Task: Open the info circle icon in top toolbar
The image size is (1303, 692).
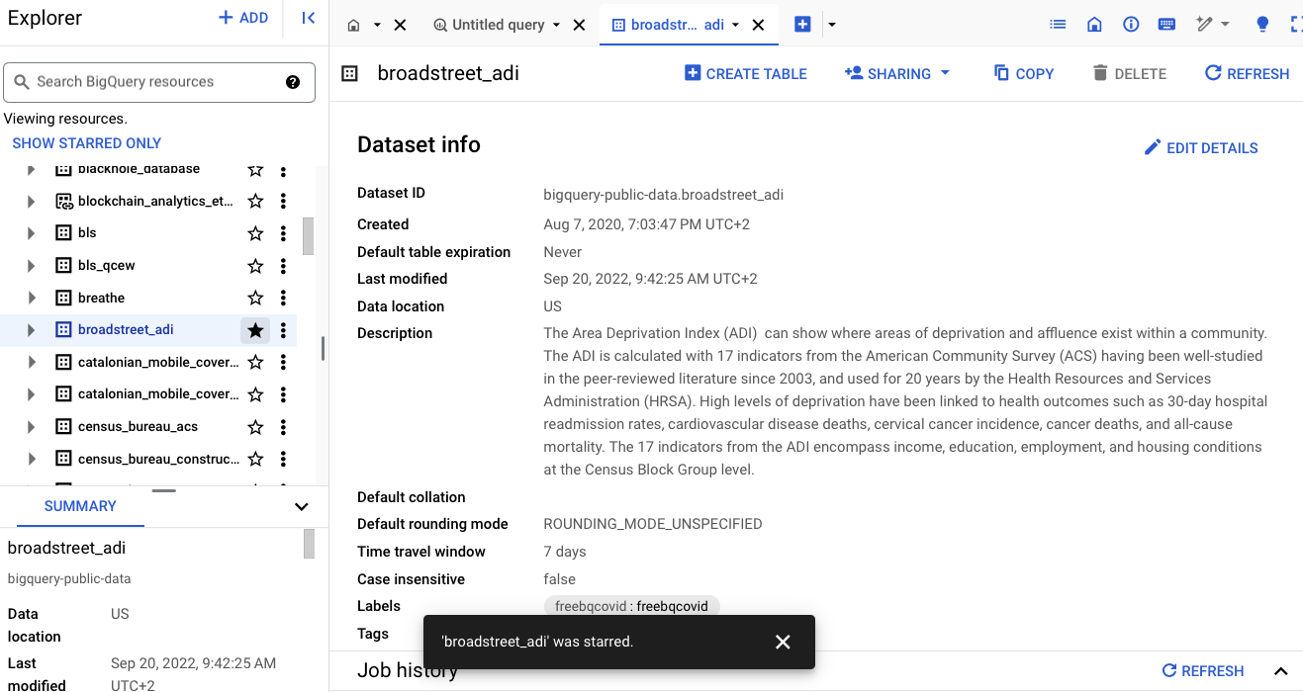Action: pyautogui.click(x=1131, y=25)
